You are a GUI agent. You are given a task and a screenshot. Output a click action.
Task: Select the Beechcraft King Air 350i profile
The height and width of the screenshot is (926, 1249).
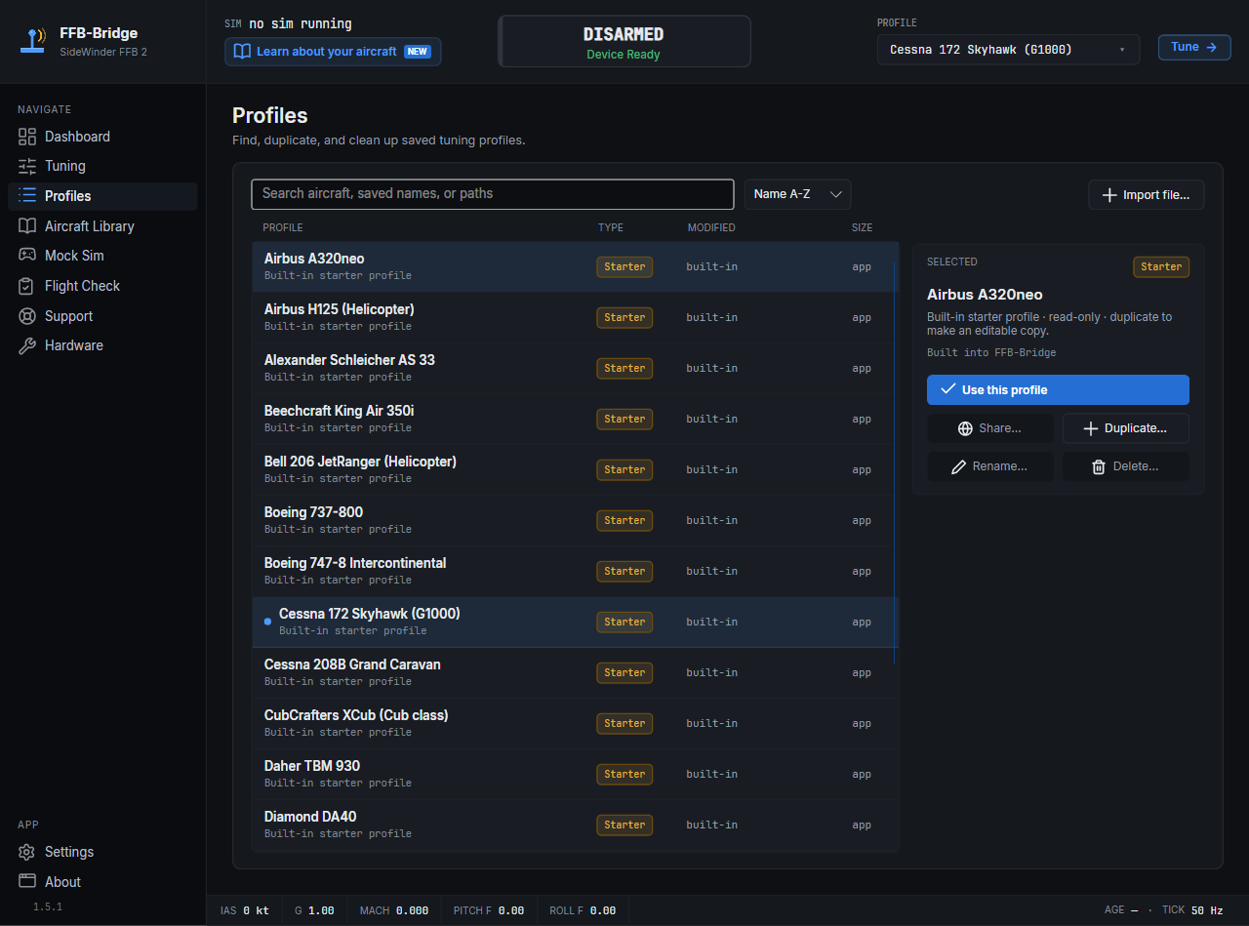pyautogui.click(x=575, y=419)
